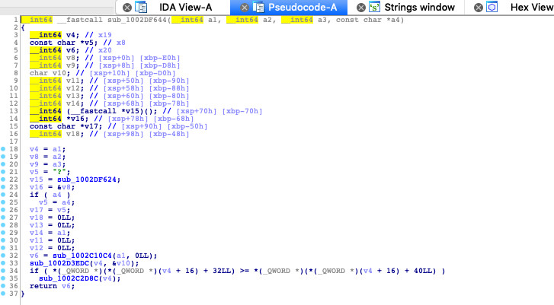The image size is (554, 305).
Task: Select the Pseudocode-A tab
Action: tap(303, 8)
